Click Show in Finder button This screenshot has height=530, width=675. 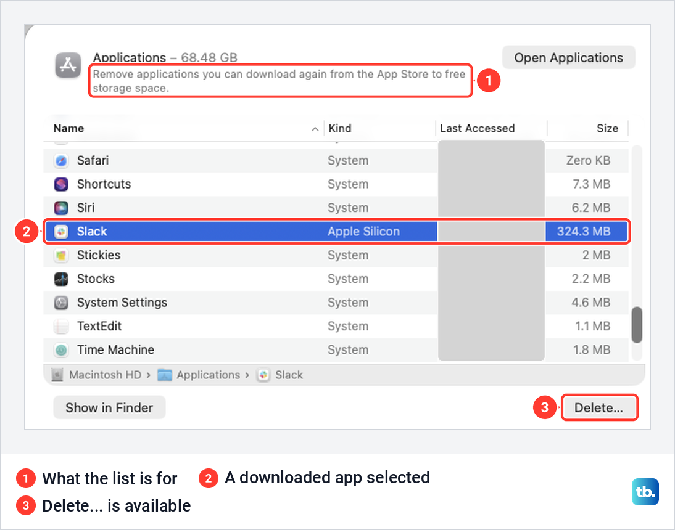pyautogui.click(x=109, y=407)
